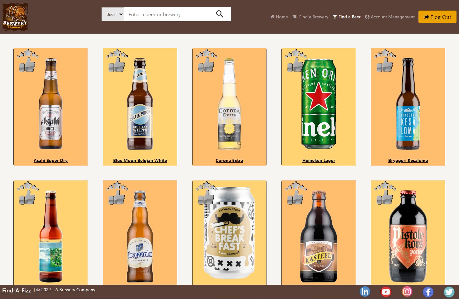Click the Kasteel Donker bottle image
Viewport: 459px width, 299px height.
(319, 236)
